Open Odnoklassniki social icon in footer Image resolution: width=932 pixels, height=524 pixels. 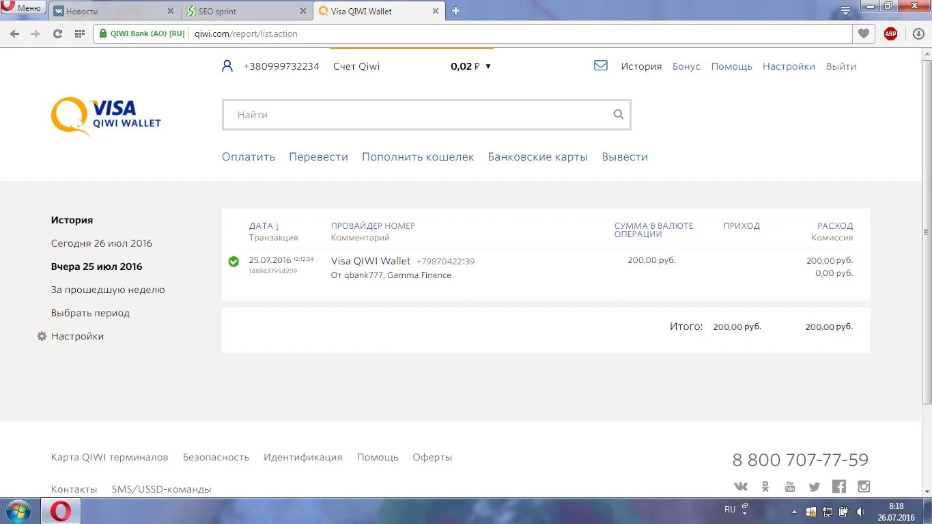click(x=765, y=486)
